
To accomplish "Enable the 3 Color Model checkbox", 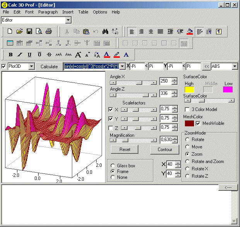I will [x=187, y=109].
